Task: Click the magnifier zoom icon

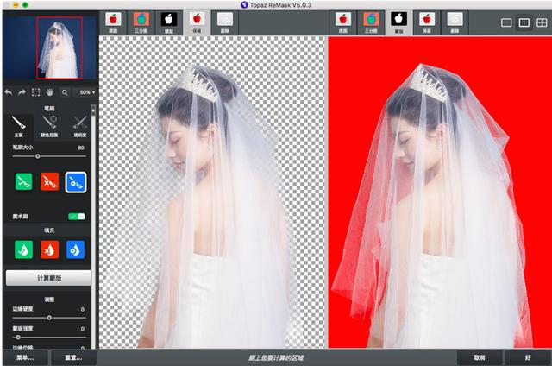Action: coord(66,92)
